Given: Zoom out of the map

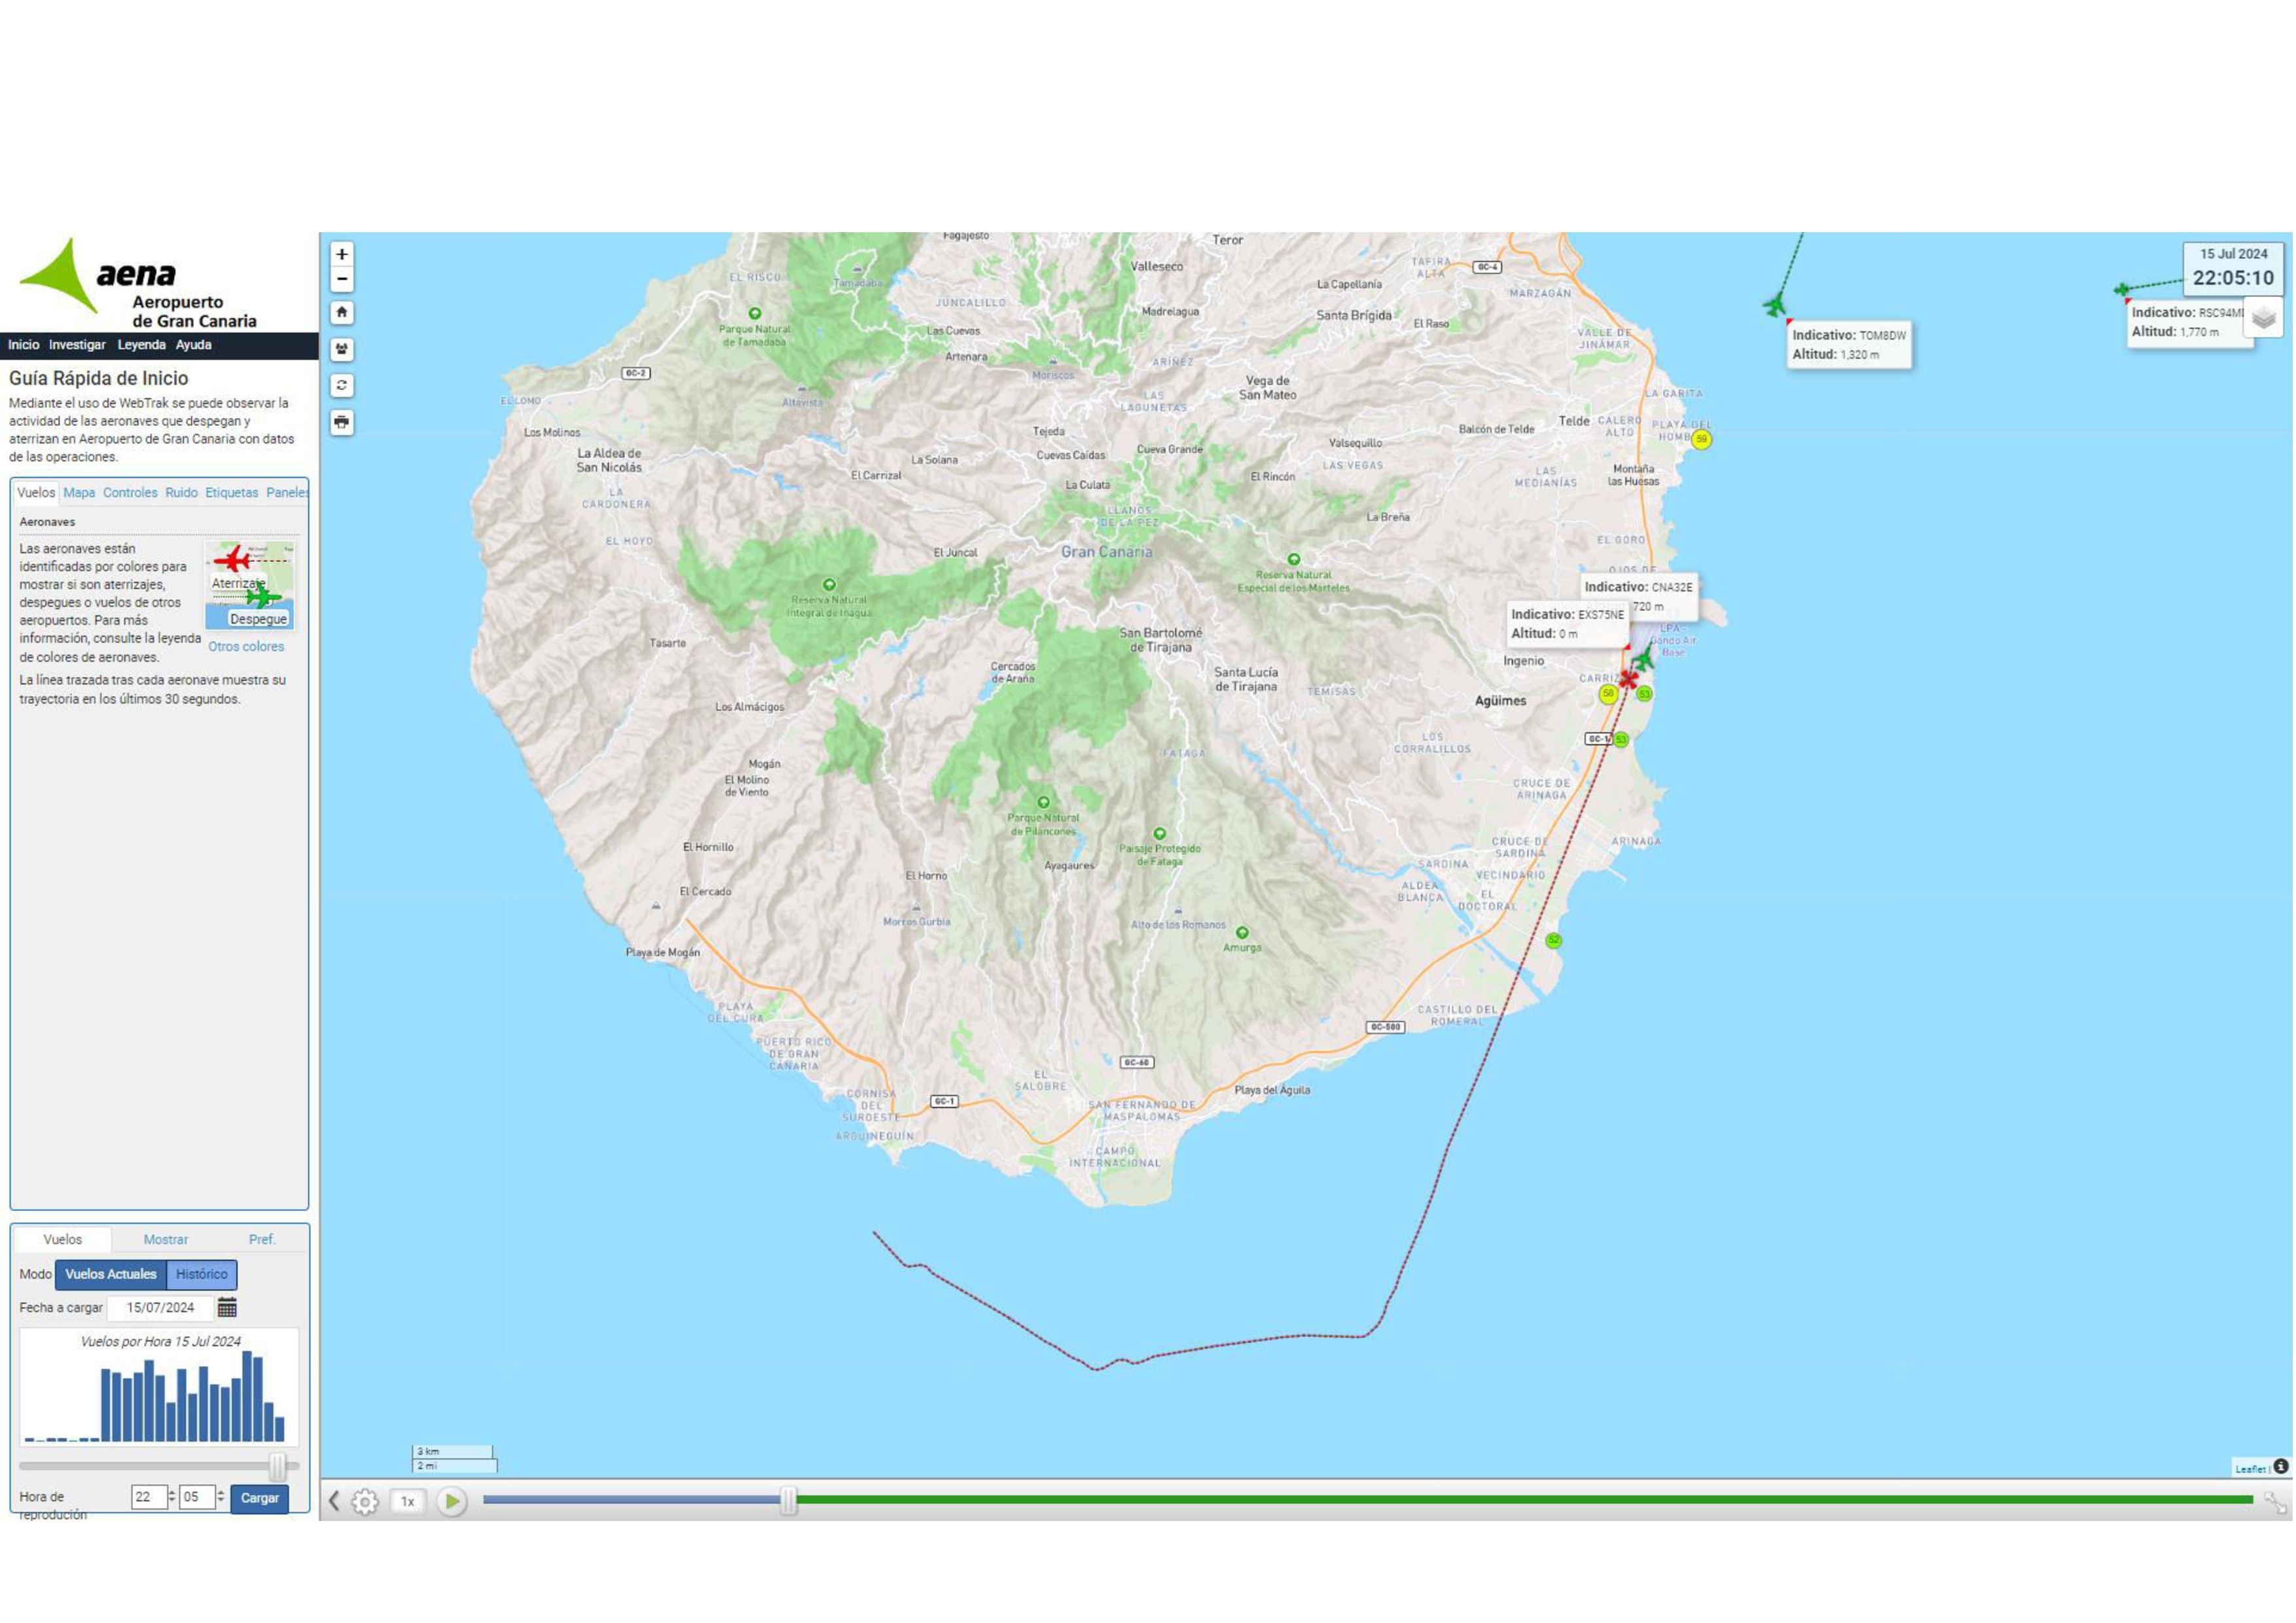Looking at the screenshot, I should [x=342, y=279].
